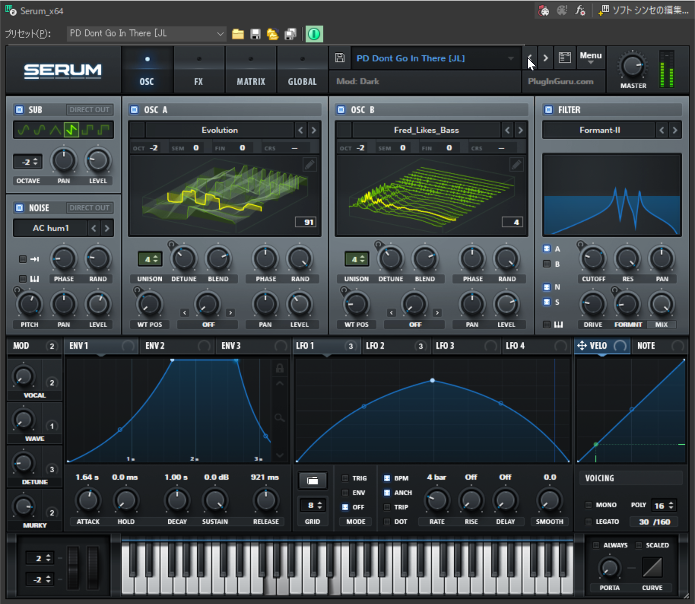Switch to the MATRIX tab
The image size is (695, 604).
(251, 69)
